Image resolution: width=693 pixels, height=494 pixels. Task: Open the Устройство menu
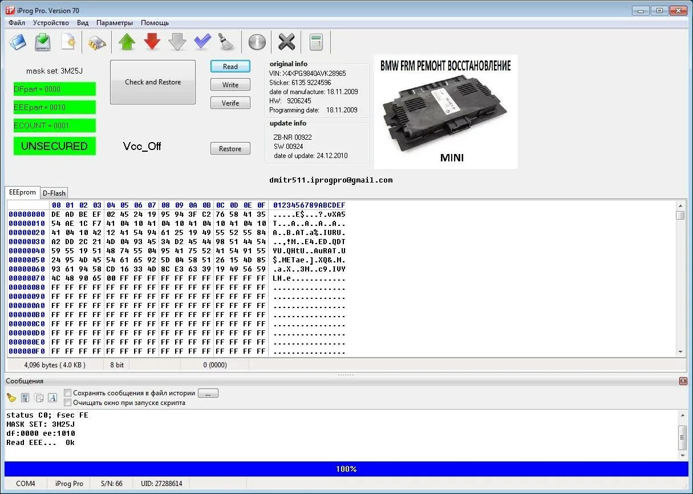51,23
